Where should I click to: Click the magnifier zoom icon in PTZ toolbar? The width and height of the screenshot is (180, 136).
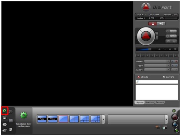click(165, 49)
